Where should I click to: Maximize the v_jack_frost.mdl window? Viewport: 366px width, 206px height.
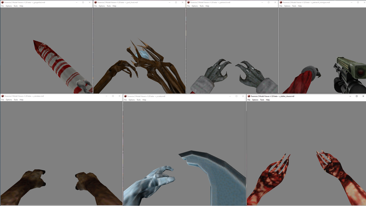click(176, 2)
